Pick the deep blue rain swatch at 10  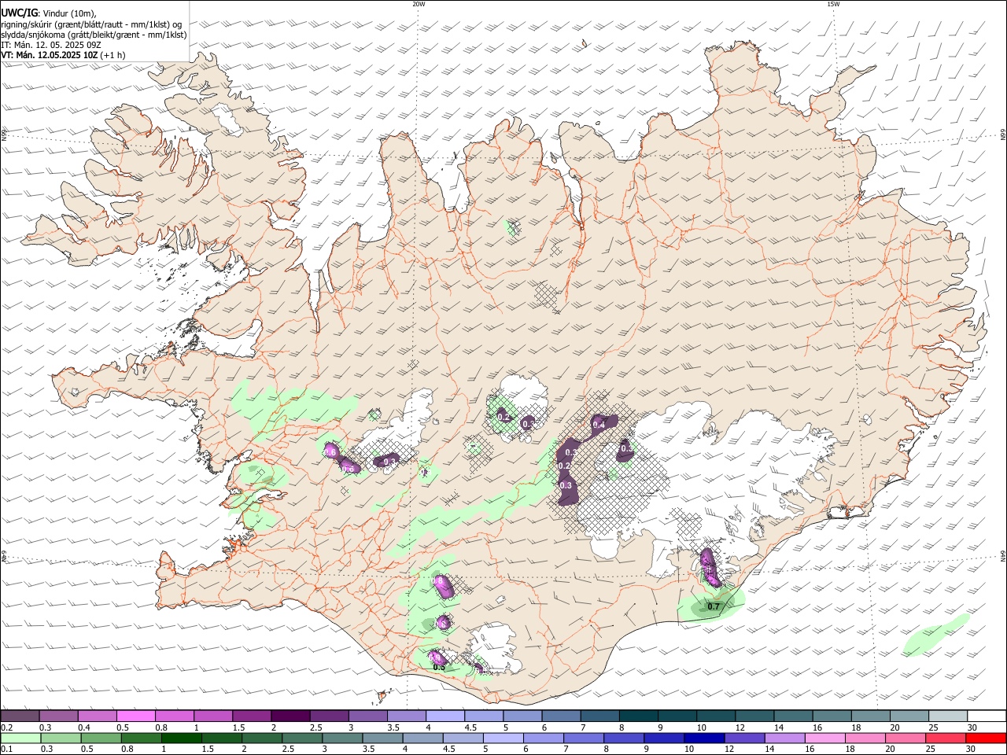tap(704, 738)
